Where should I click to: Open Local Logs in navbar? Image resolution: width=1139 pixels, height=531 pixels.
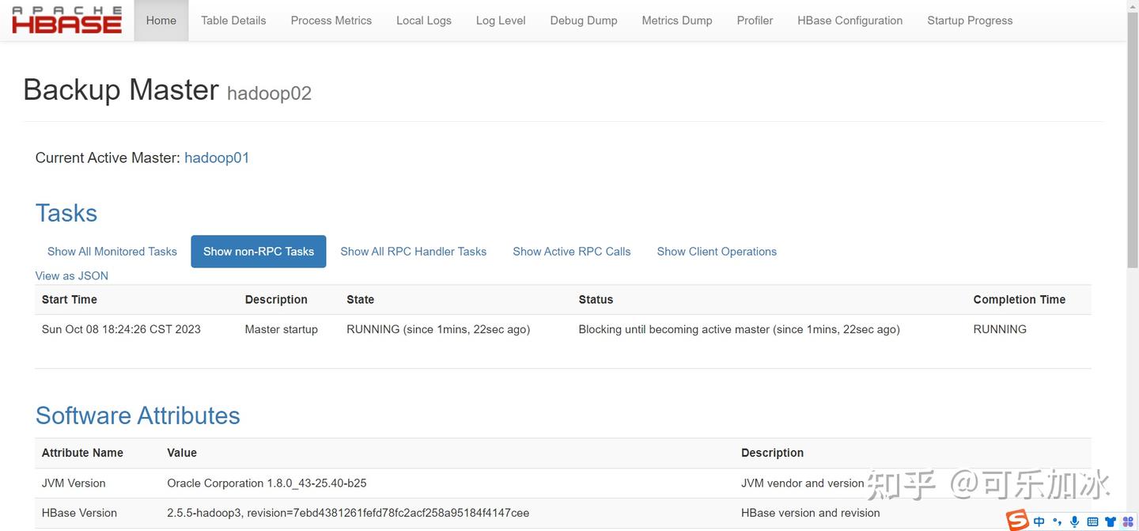[x=423, y=21]
